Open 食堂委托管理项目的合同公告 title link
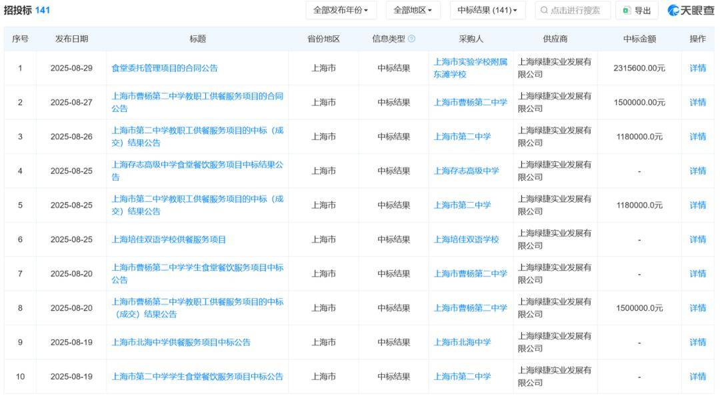The width and height of the screenshot is (720, 400). pyautogui.click(x=165, y=68)
